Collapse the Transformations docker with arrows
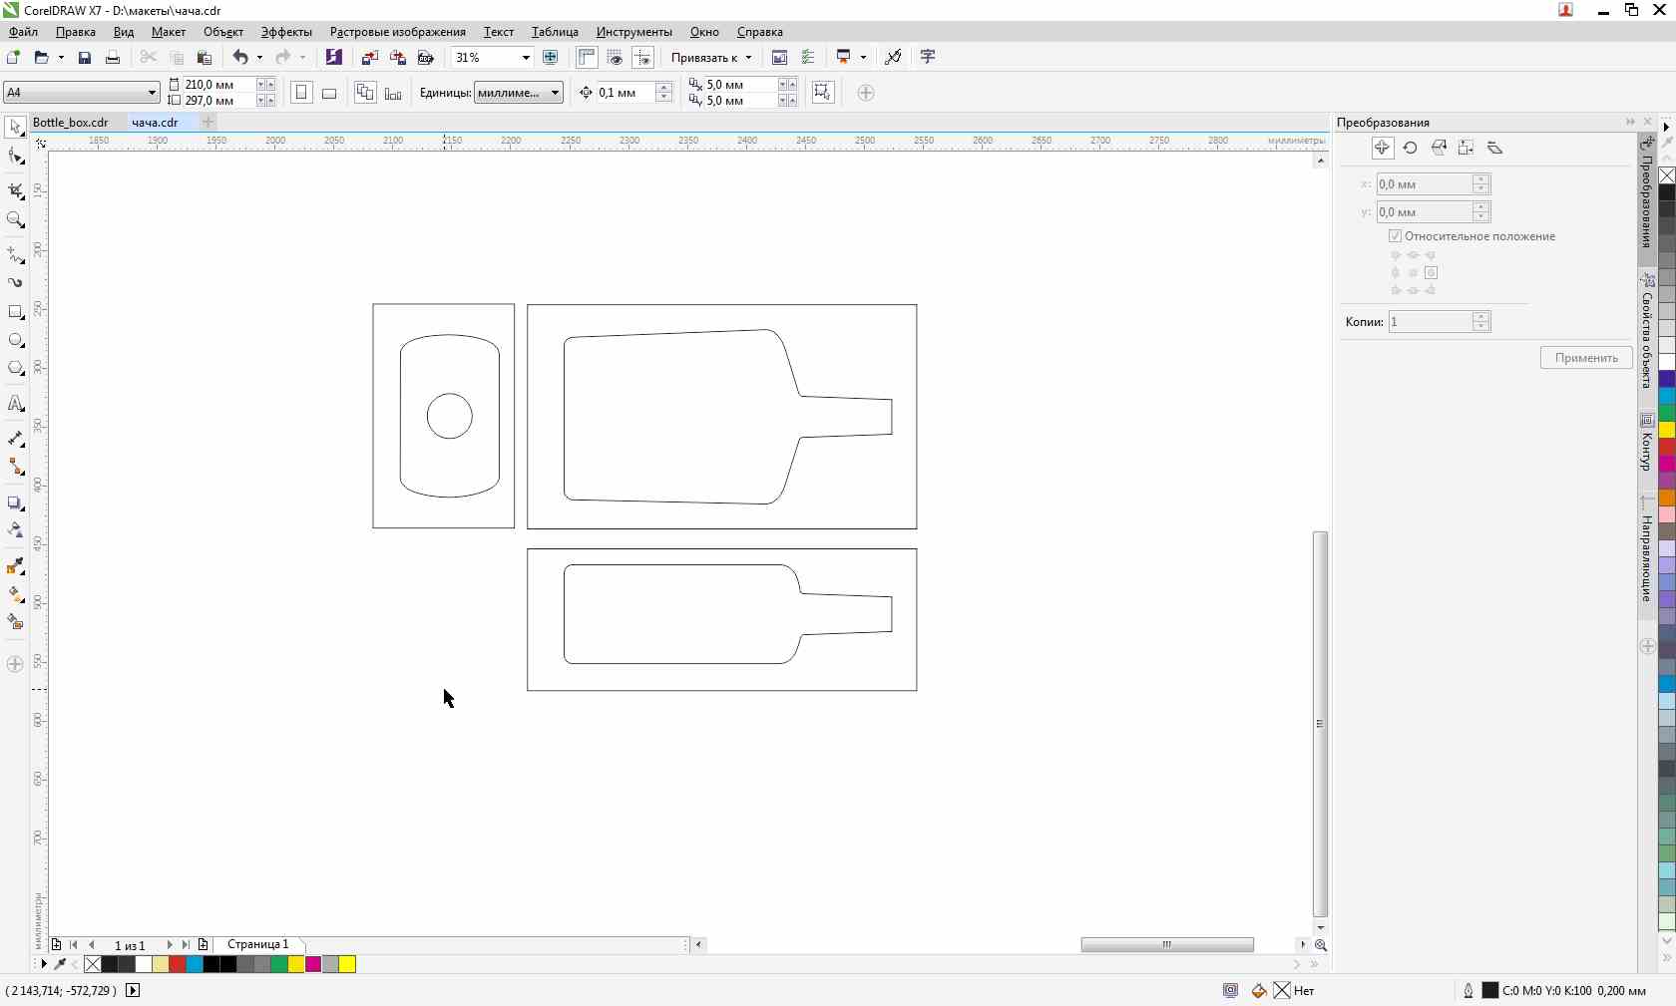This screenshot has height=1006, width=1676. 1630,122
